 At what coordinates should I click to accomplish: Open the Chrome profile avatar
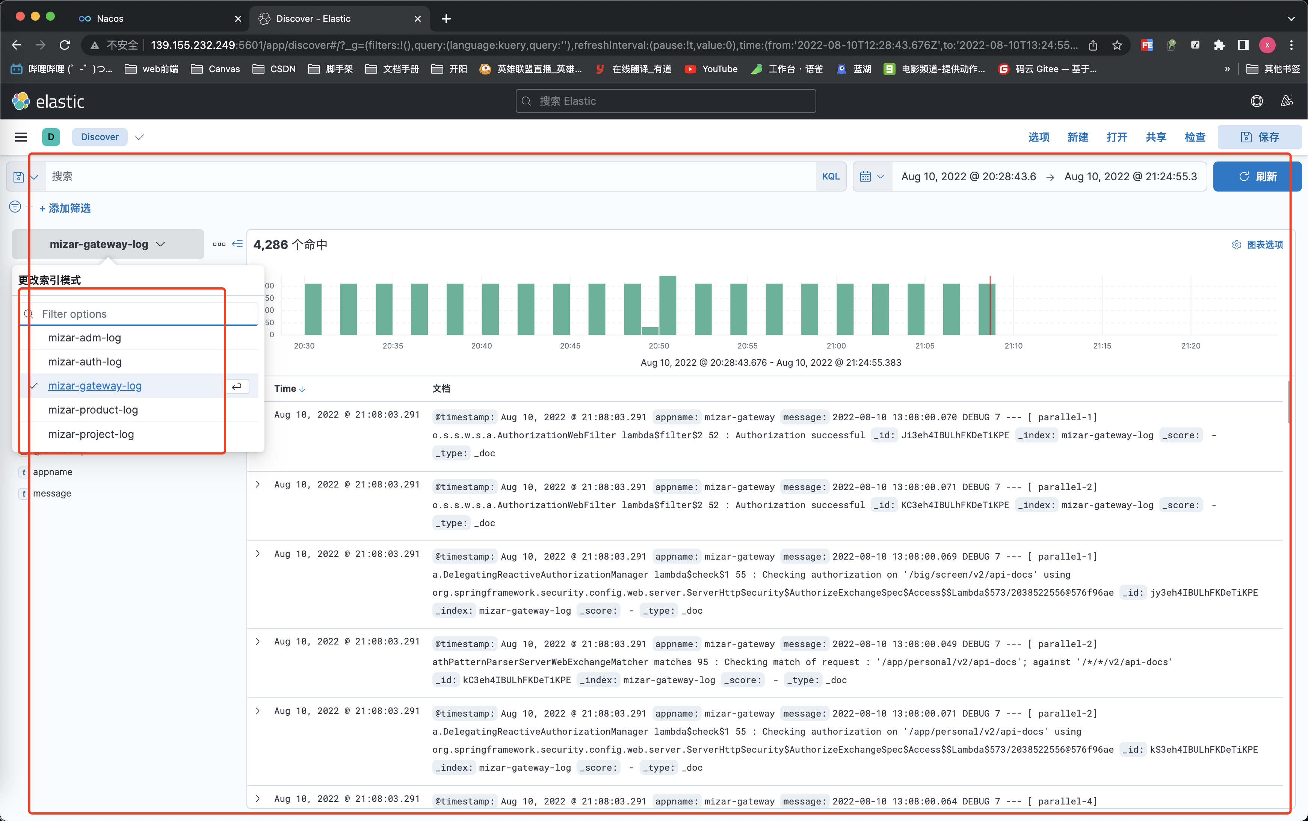click(x=1267, y=45)
